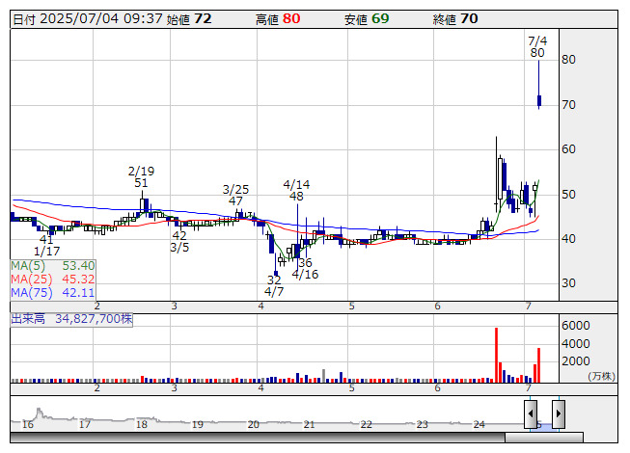The height and width of the screenshot is (453, 630).
Task: Click the MA(75) legend entry
Action: coord(53,292)
